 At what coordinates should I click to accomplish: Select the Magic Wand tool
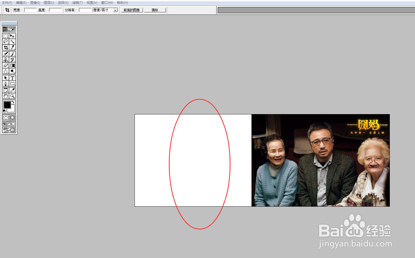coord(12,42)
